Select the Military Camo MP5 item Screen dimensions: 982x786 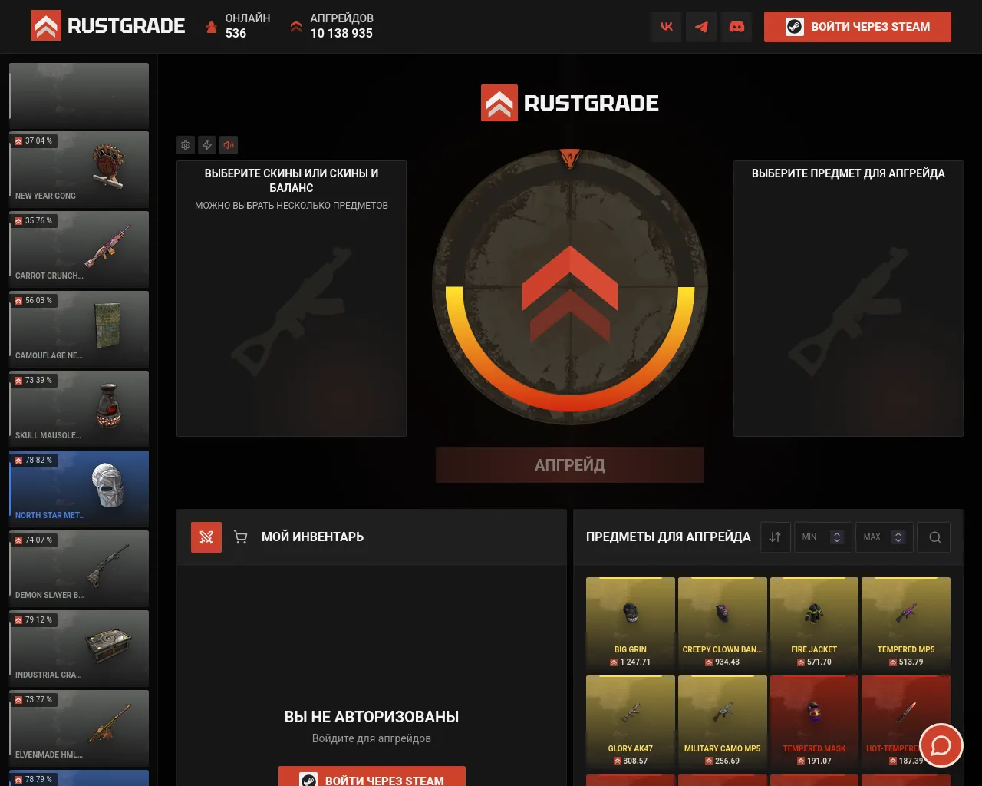point(723,722)
